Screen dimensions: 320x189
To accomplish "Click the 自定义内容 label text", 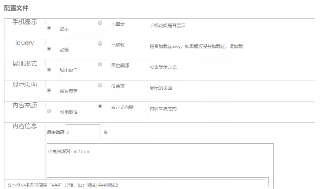I will (x=122, y=107).
